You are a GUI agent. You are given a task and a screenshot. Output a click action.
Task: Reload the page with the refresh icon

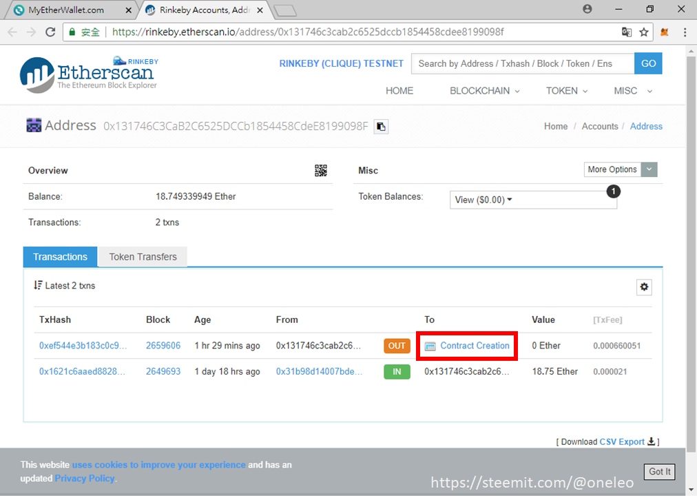(50, 32)
